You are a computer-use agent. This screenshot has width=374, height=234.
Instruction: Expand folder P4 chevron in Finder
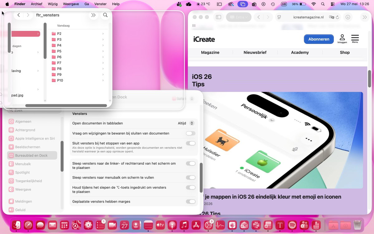pos(103,45)
